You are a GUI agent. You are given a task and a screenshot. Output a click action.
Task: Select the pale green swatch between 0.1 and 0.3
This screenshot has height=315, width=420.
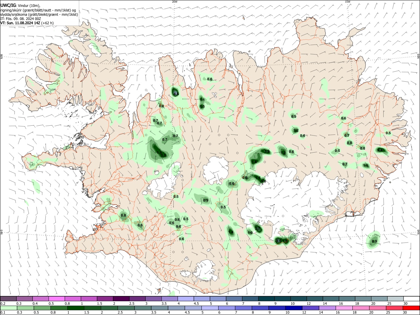8,308
